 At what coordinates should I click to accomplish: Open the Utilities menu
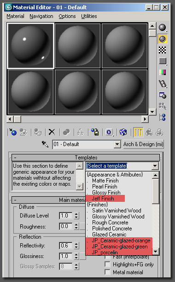89,16
